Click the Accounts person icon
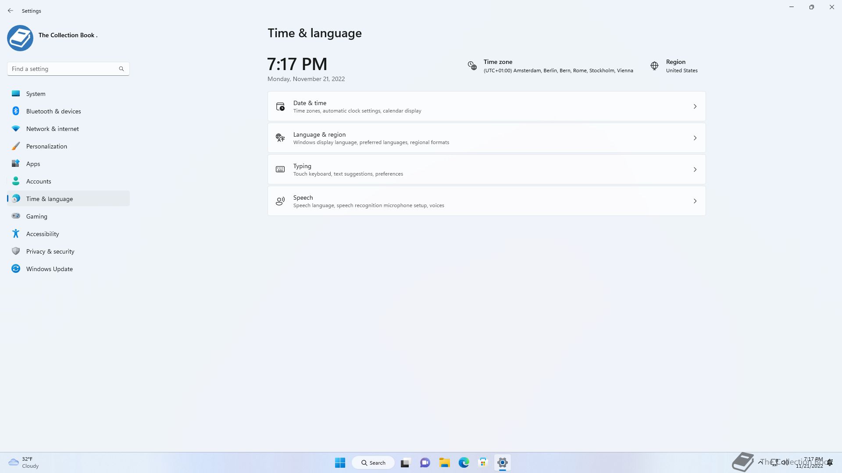The height and width of the screenshot is (473, 842). pos(16,181)
